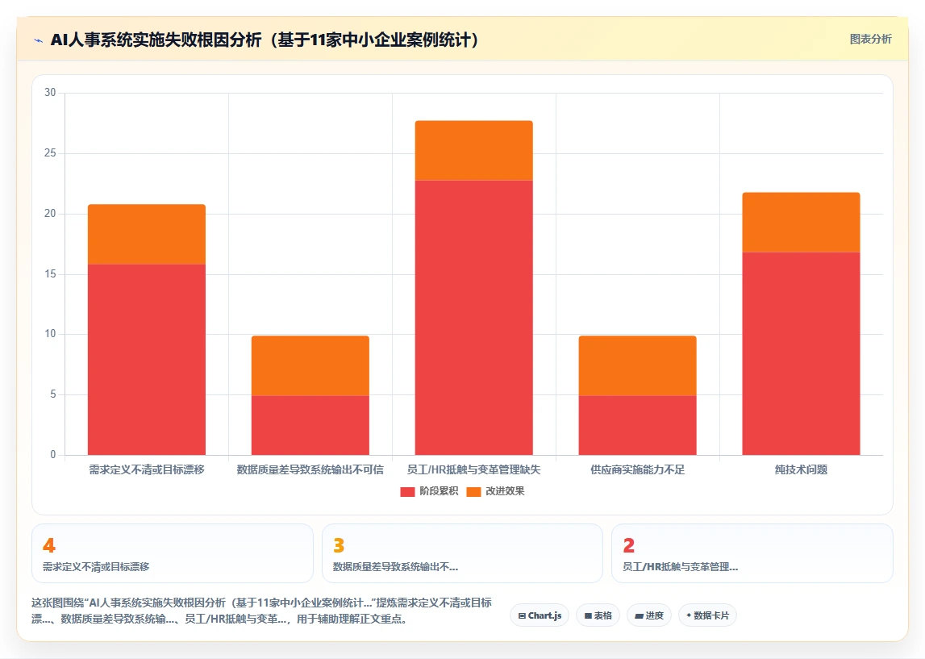Viewport: 925px width, 659px height.
Task: Click the orange segment for 员工/HR抵触与变革管理缺失
Action: coord(473,151)
